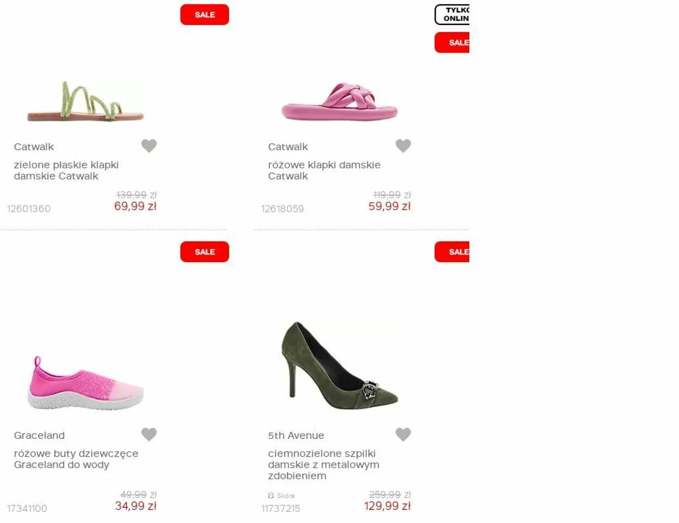Viewport: 679px width, 523px height.
Task: Heart the pink Graceland water shoes
Action: click(149, 434)
